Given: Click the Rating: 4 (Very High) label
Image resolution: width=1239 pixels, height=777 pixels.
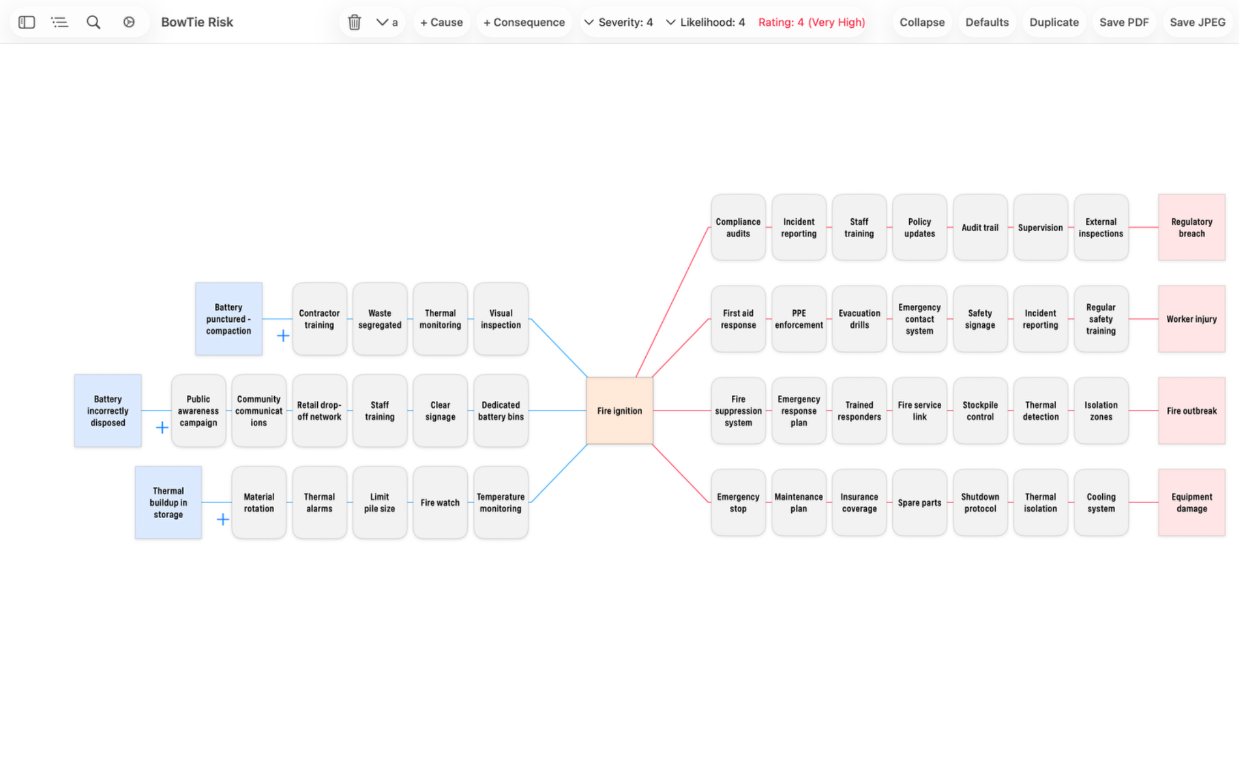Looking at the screenshot, I should (812, 22).
